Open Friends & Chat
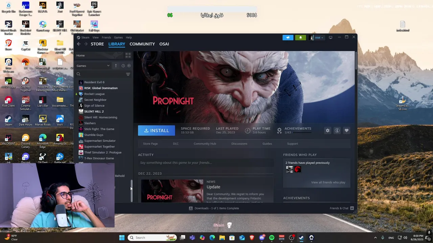 tap(342, 208)
